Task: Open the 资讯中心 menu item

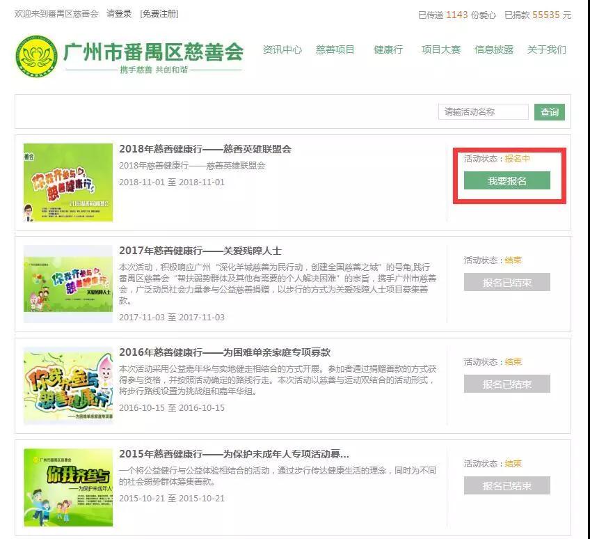Action: point(282,49)
